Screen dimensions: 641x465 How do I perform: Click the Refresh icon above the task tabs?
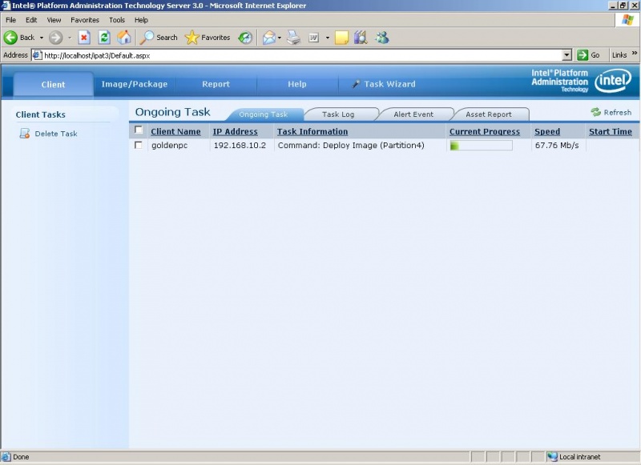[x=596, y=112]
